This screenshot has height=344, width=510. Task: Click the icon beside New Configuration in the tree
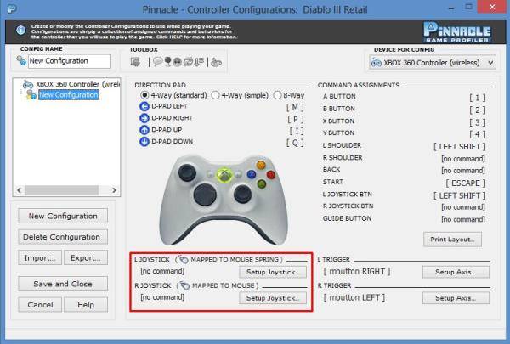click(31, 95)
